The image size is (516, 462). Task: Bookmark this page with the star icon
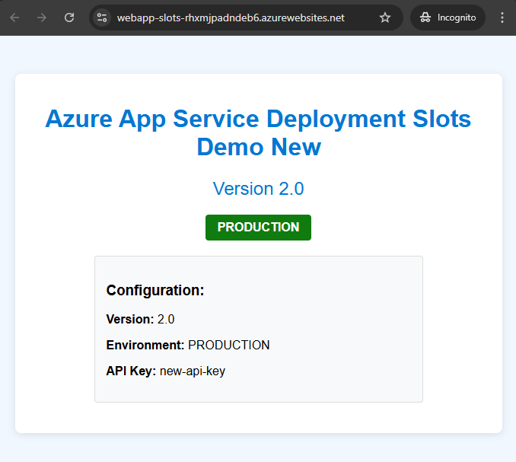click(x=384, y=18)
